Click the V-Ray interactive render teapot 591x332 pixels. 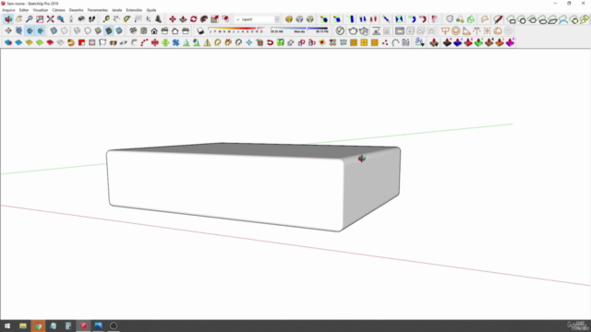point(364,30)
